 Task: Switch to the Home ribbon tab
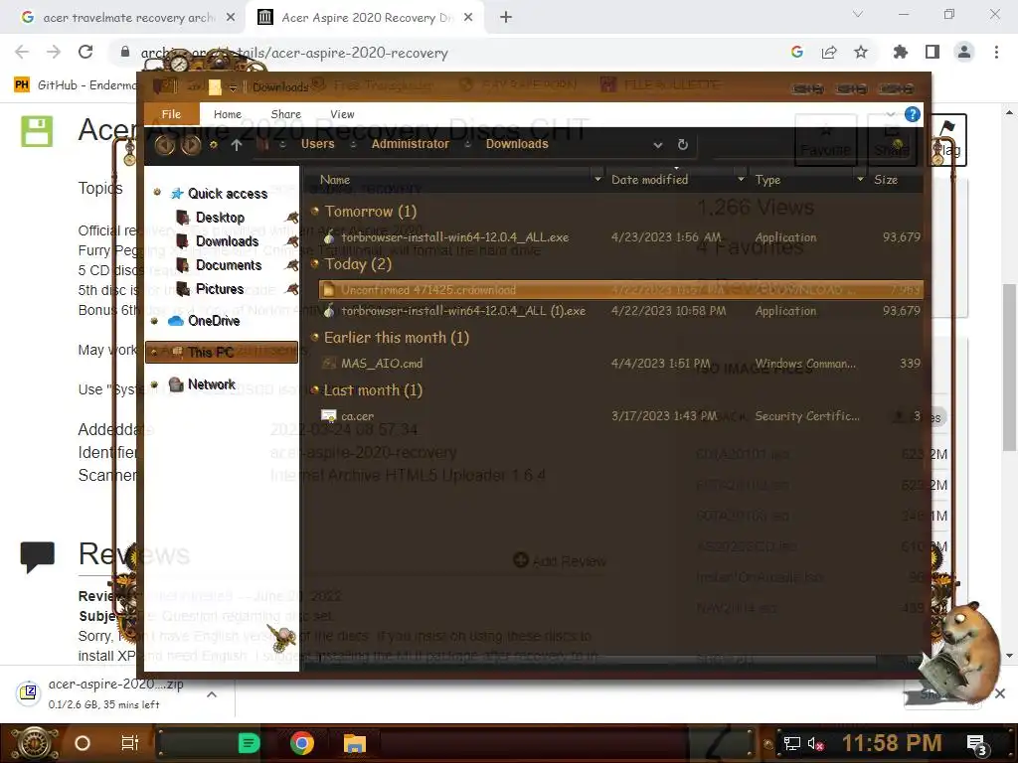(228, 114)
